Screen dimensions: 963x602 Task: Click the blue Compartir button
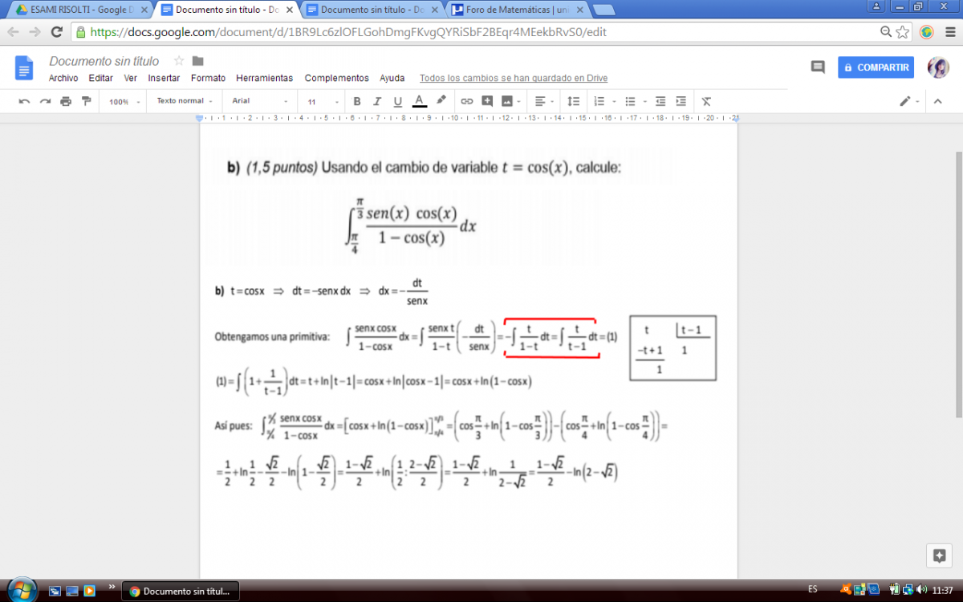[876, 67]
